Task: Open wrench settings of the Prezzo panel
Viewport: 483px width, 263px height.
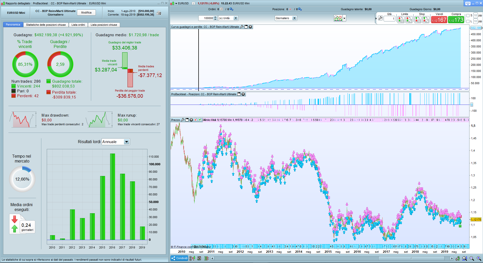Action: pyautogui.click(x=182, y=120)
